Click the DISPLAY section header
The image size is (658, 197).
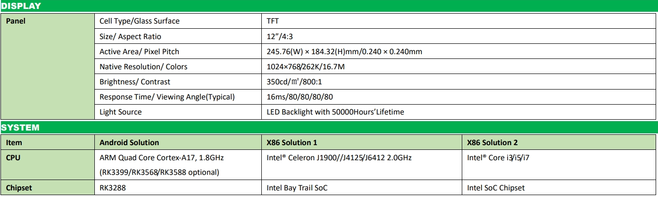click(x=329, y=6)
